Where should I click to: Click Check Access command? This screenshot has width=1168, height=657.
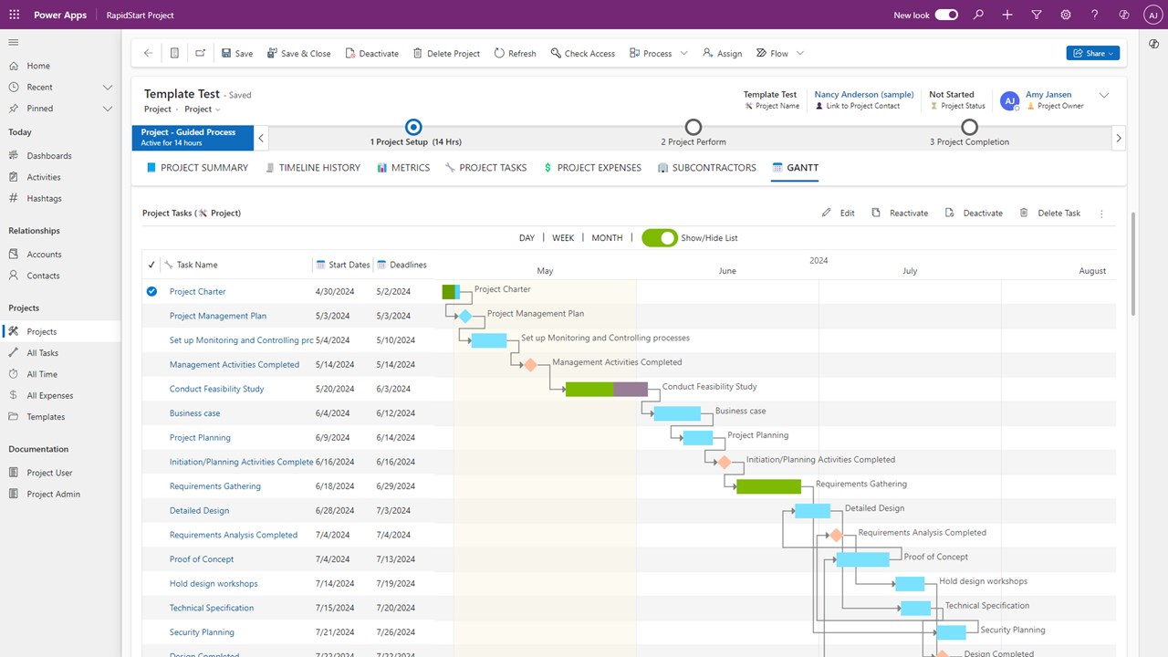pos(582,53)
